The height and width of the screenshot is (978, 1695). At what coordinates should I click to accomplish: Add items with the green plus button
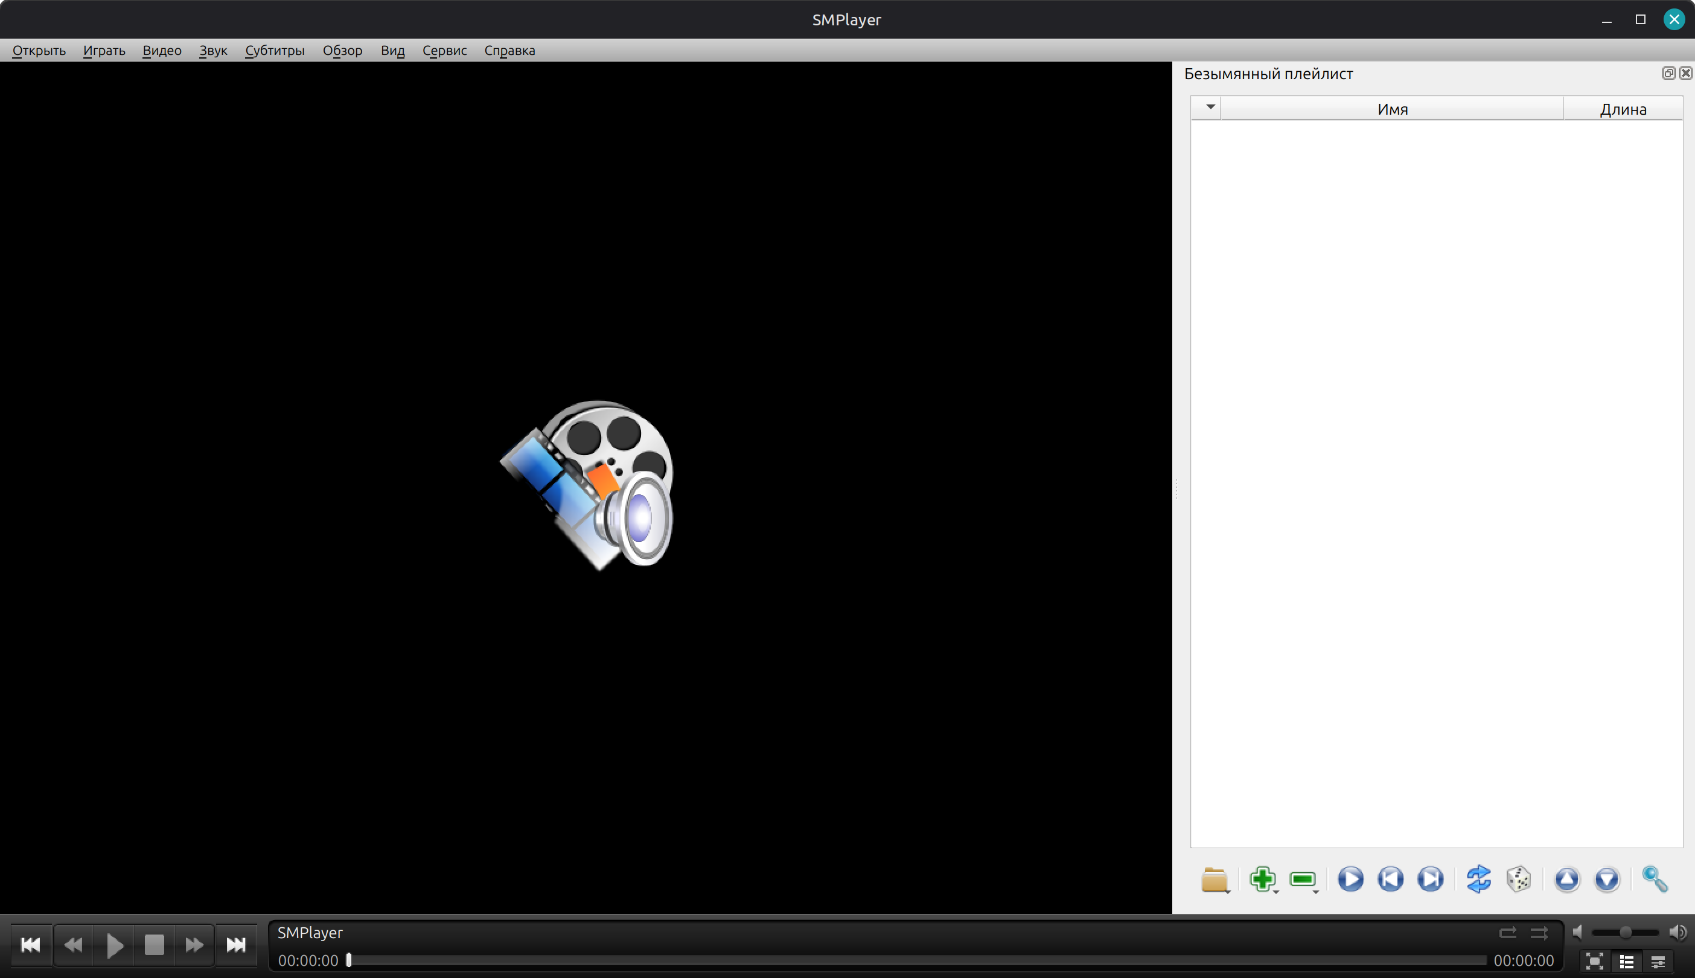(x=1263, y=879)
